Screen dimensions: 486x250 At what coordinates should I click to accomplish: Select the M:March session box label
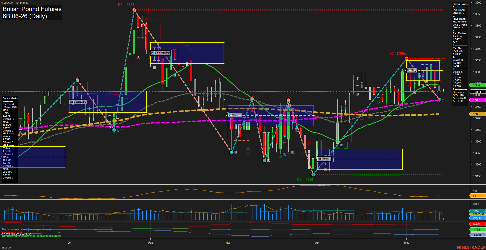click(235, 115)
